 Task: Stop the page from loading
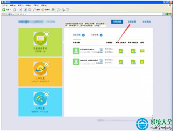coord(21,10)
